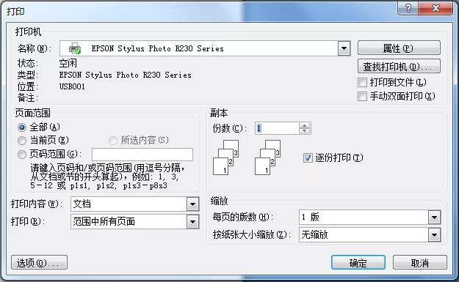The width and height of the screenshot is (459, 282).
Task: Increase copies with up arrow
Action: [x=305, y=125]
